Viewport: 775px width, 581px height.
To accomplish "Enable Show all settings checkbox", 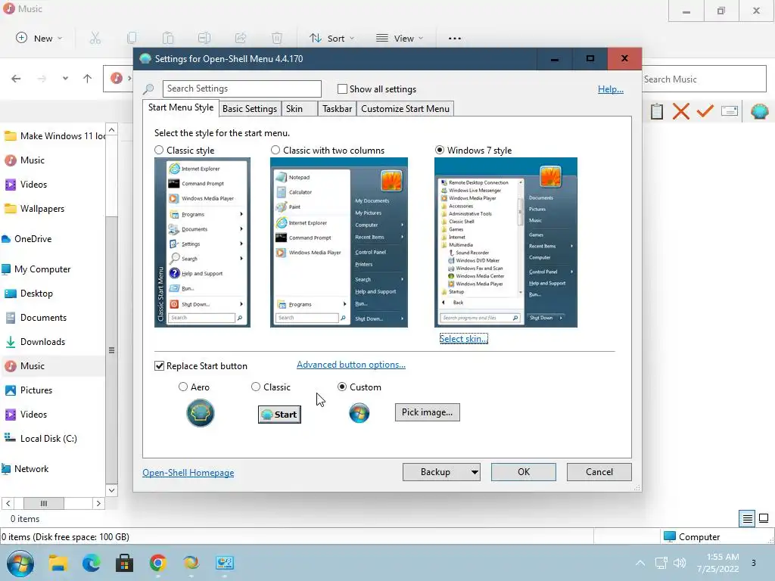I will click(342, 89).
